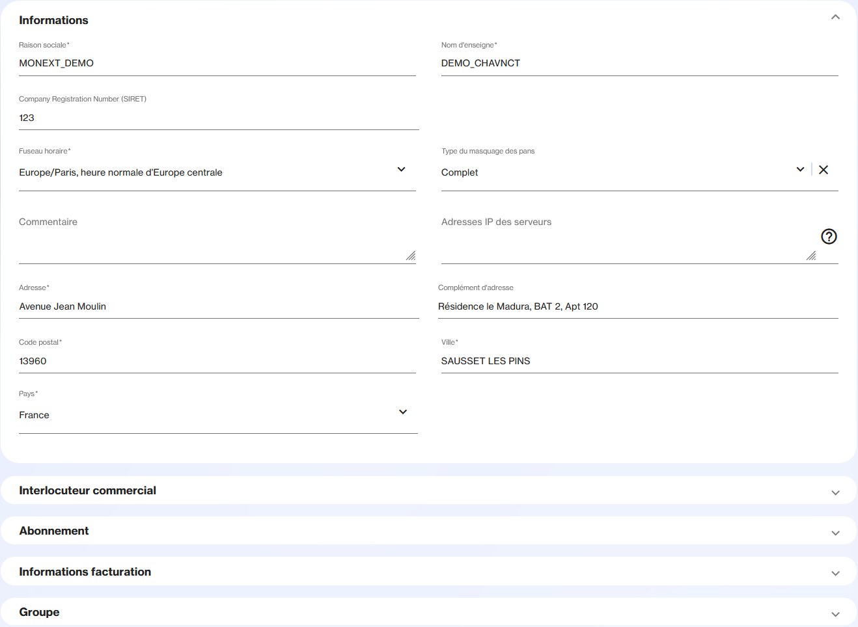The width and height of the screenshot is (858, 627).
Task: Click the Adresses IP des serveurs text area
Action: pos(622,242)
